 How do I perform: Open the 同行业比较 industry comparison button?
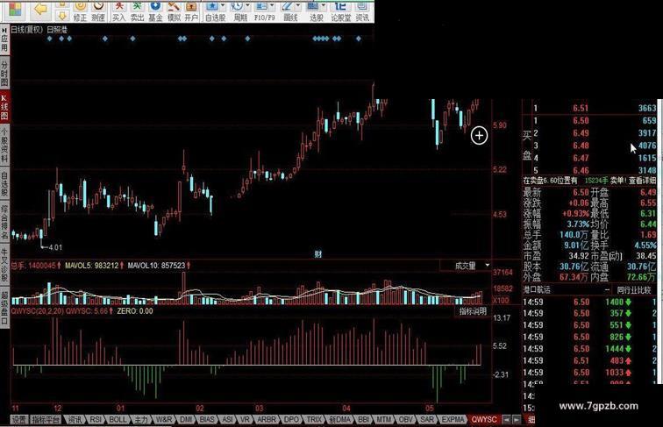(634, 290)
